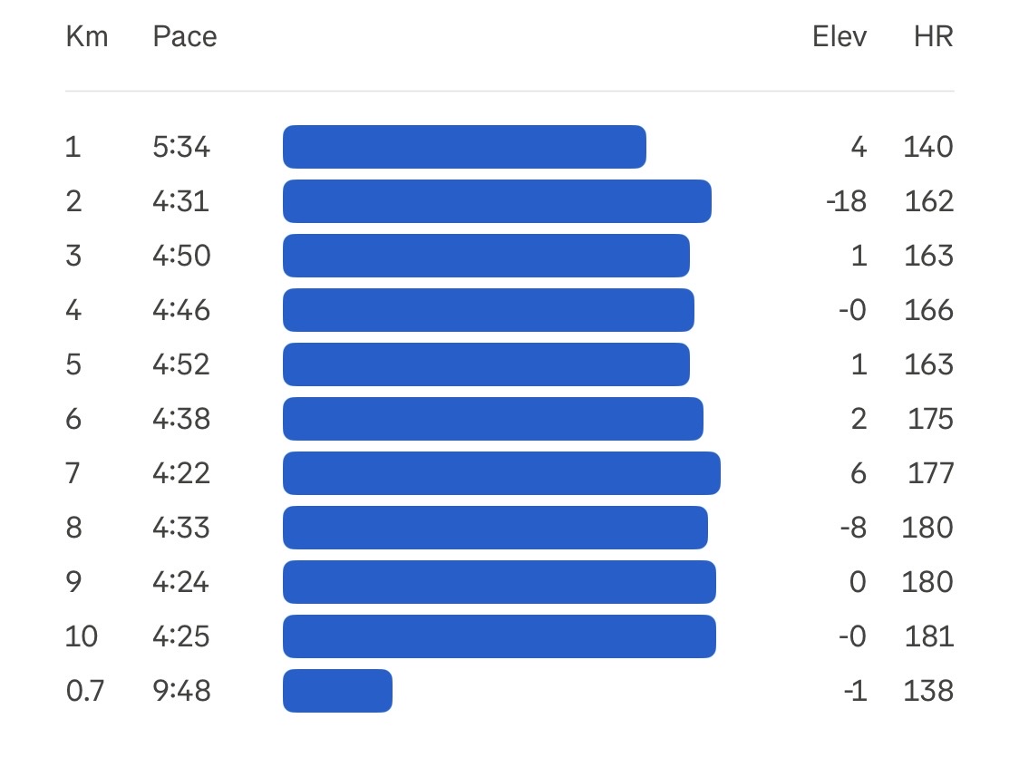Select the pace bar for kilometer 1
Screen dimensions: 1019x767
[x=464, y=147]
